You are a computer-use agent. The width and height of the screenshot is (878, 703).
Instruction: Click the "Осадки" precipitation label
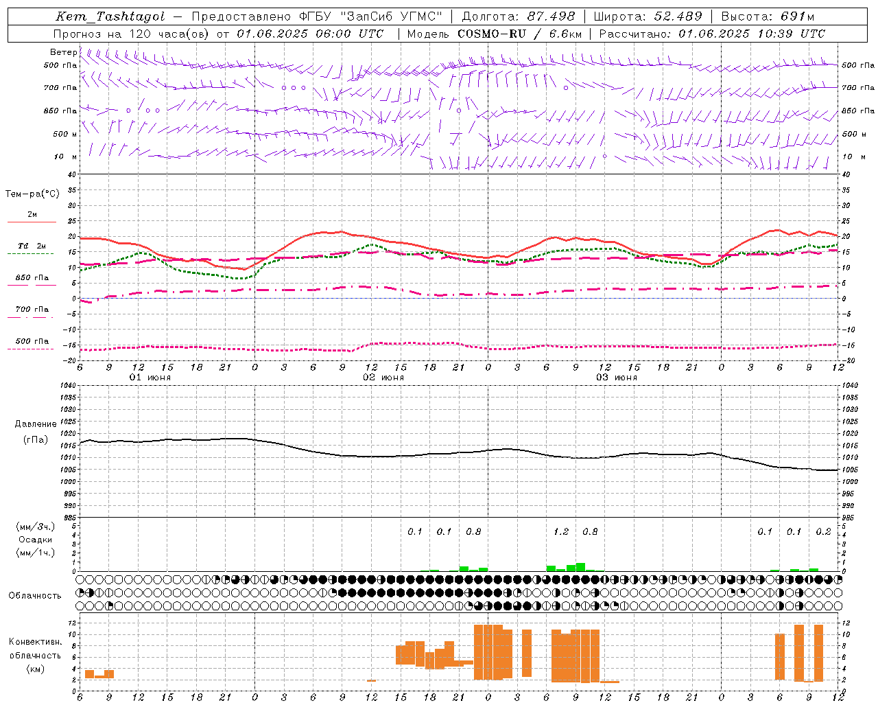[36, 540]
